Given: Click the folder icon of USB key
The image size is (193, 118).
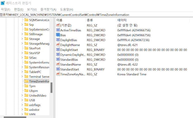Looking at the screenshot, I should click(x=26, y=100).
